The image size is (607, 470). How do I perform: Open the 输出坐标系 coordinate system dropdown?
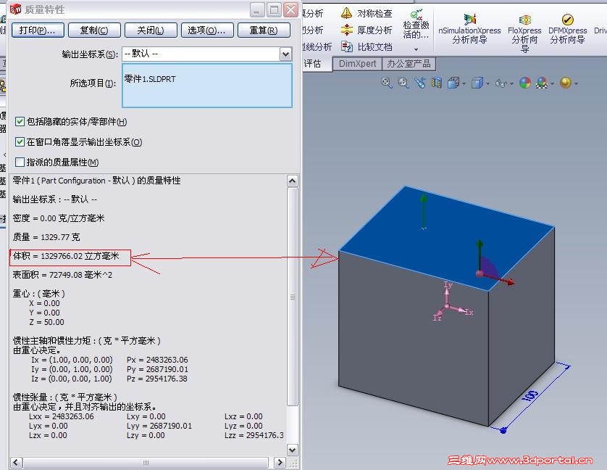click(x=285, y=54)
